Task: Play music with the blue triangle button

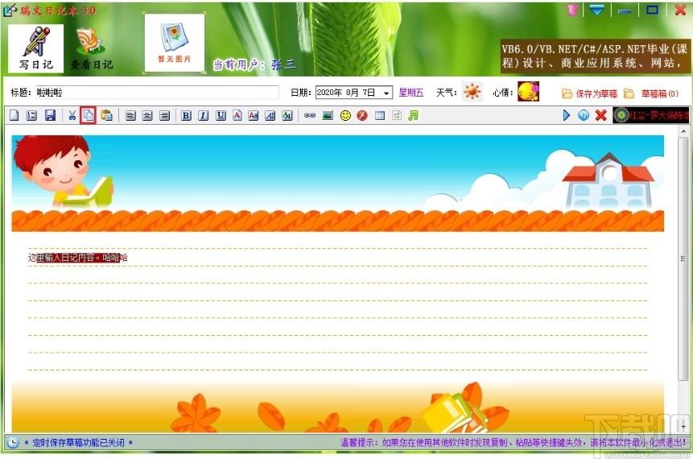Action: pyautogui.click(x=567, y=115)
